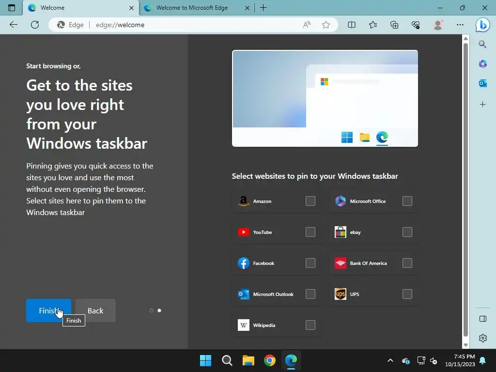Check the Microsoft Outlook pin checkbox
This screenshot has width=496, height=372.
[x=310, y=294]
